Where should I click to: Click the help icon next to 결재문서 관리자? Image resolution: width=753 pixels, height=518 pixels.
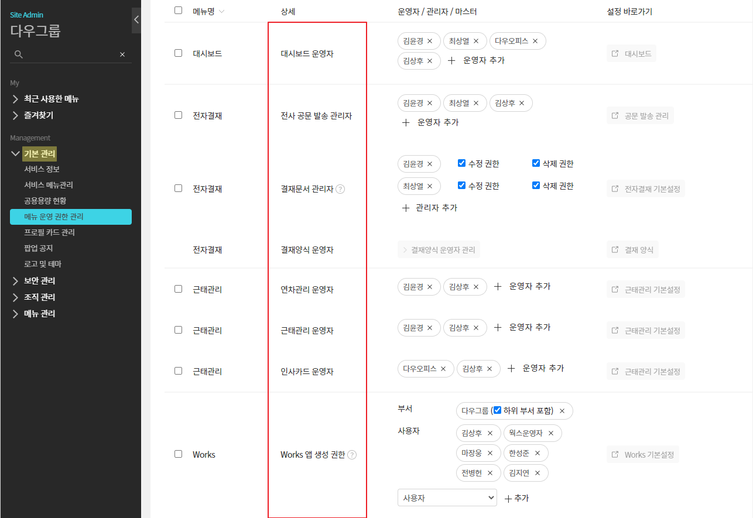click(340, 189)
